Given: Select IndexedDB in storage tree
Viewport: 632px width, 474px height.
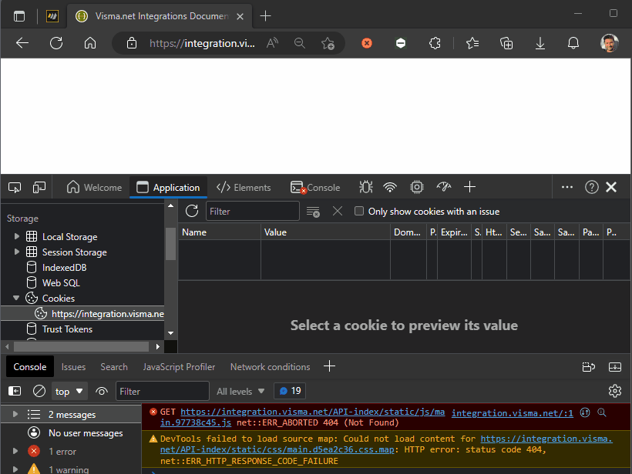Looking at the screenshot, I should tap(64, 268).
